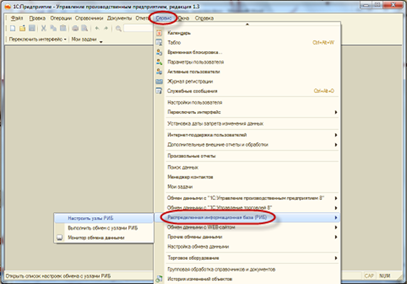Image resolution: width=407 pixels, height=284 pixels.
Task: Click the Undo arrow toolbar icon
Action: coord(97,28)
